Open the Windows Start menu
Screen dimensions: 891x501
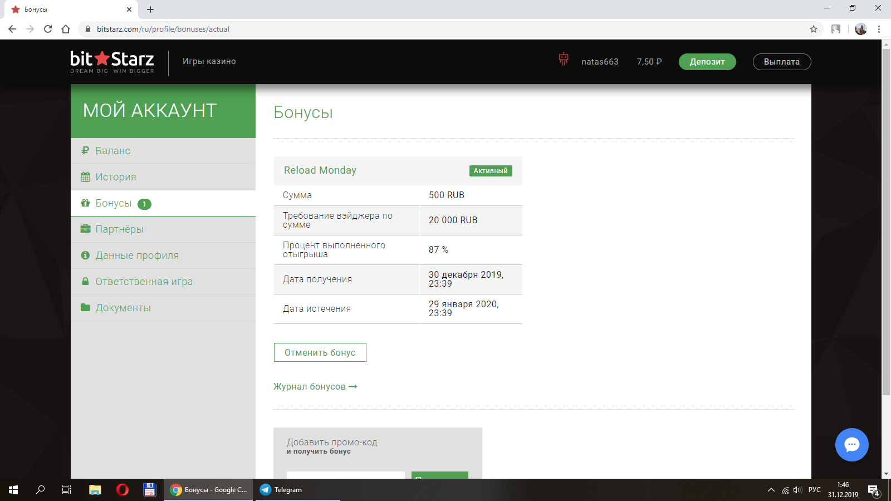tap(13, 490)
